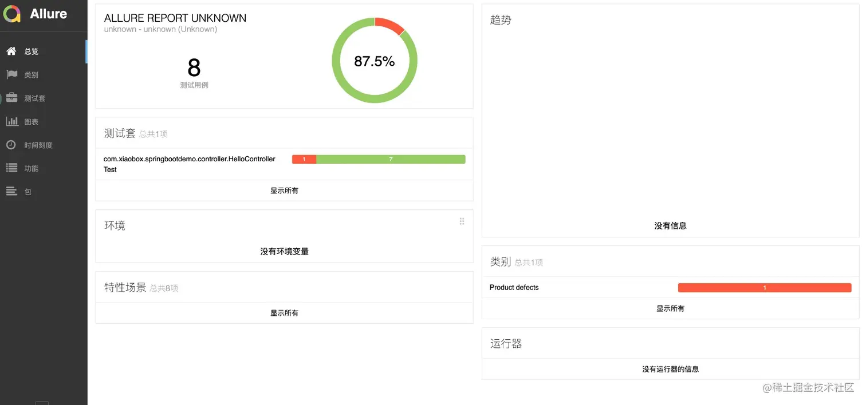
Task: Click the 没有信息 message in 趋势
Action: click(x=670, y=226)
